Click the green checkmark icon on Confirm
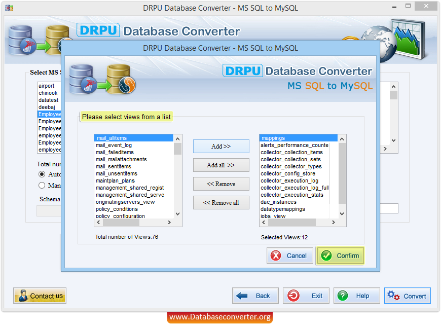Viewport: 441px width, 326px height. coord(326,256)
